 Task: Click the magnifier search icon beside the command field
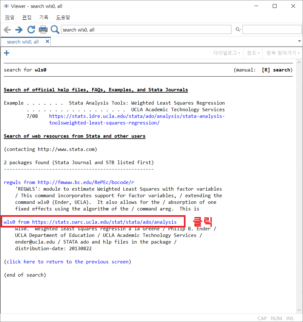click(55, 30)
